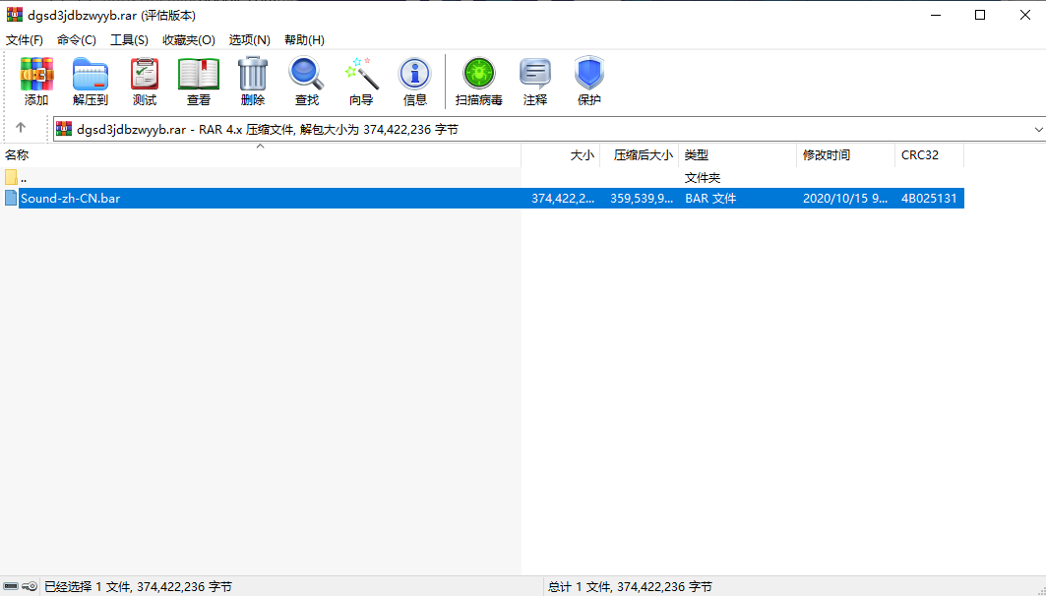
Task: Click the Sound-zh-CN.bar file icon
Action: coord(11,198)
